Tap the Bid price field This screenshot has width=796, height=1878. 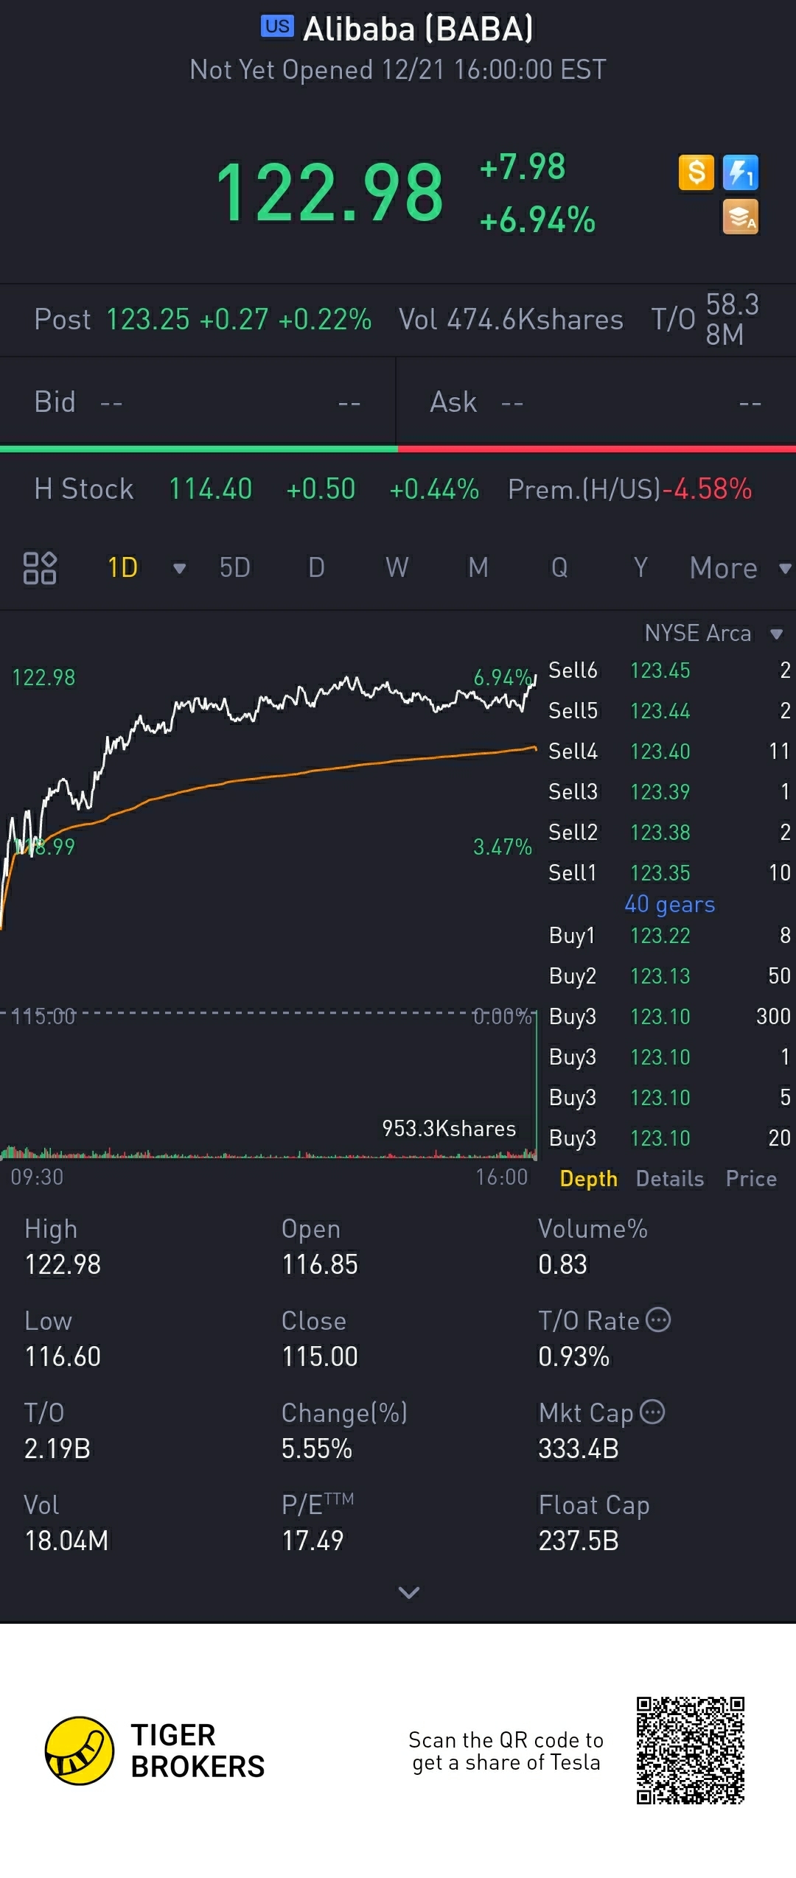pyautogui.click(x=198, y=402)
